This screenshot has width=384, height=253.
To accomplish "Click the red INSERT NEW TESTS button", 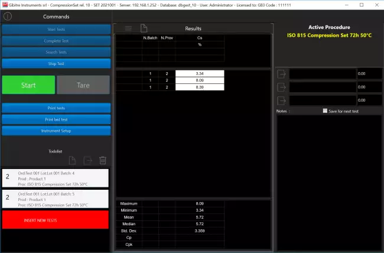I will pyautogui.click(x=56, y=220).
